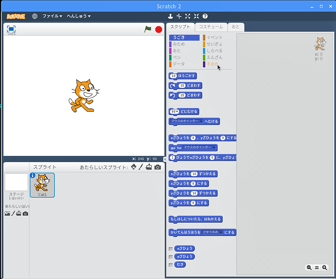
Task: Select the shrink sprite tool
Action: (196, 16)
